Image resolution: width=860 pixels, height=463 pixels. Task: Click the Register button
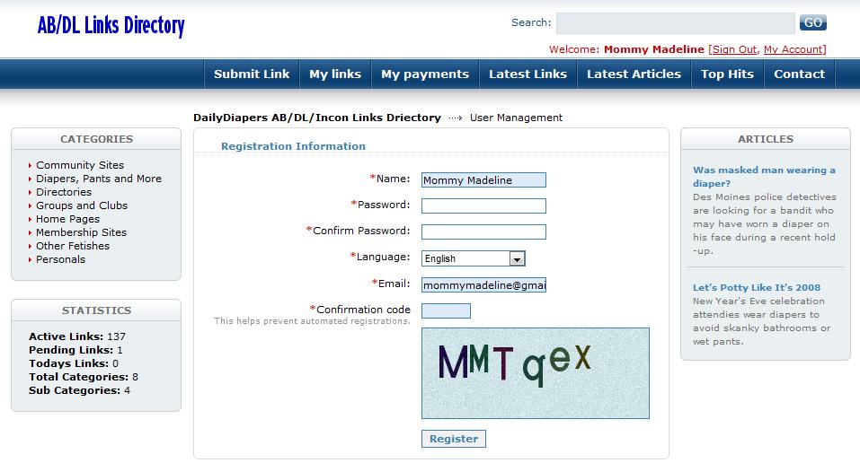[454, 439]
